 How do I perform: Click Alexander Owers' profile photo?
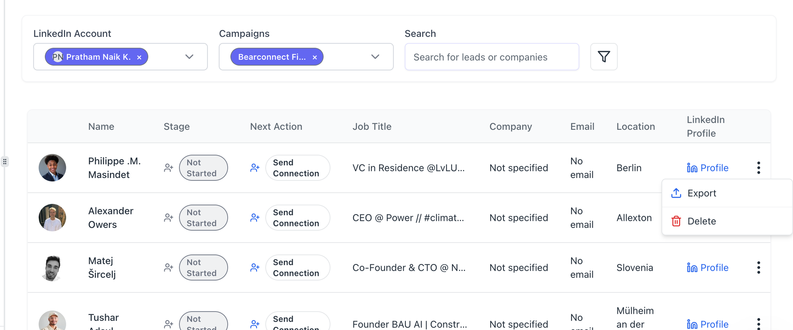[x=52, y=218]
